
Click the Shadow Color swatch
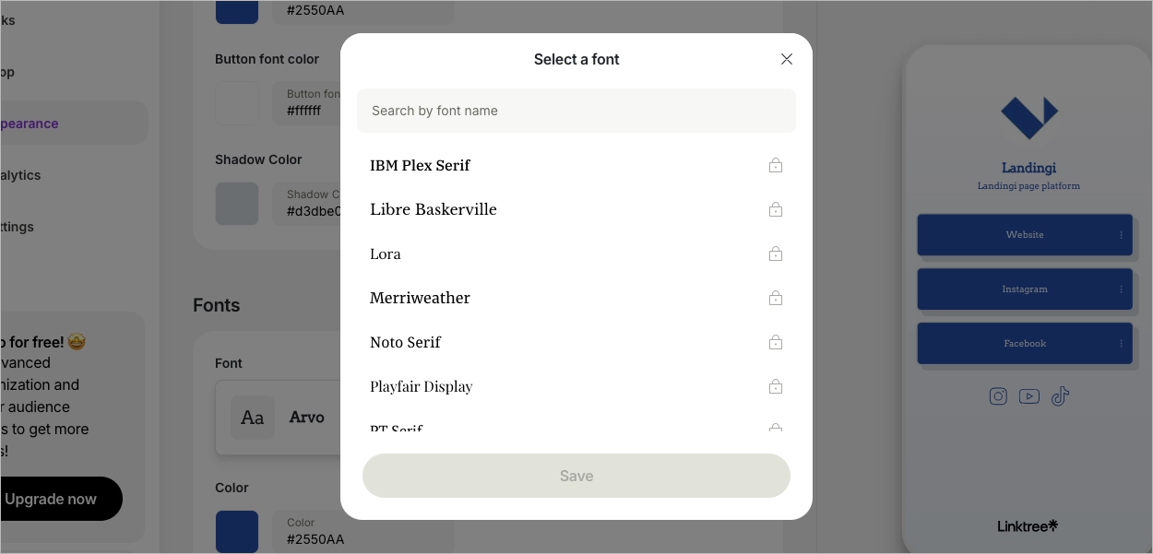[x=237, y=204]
